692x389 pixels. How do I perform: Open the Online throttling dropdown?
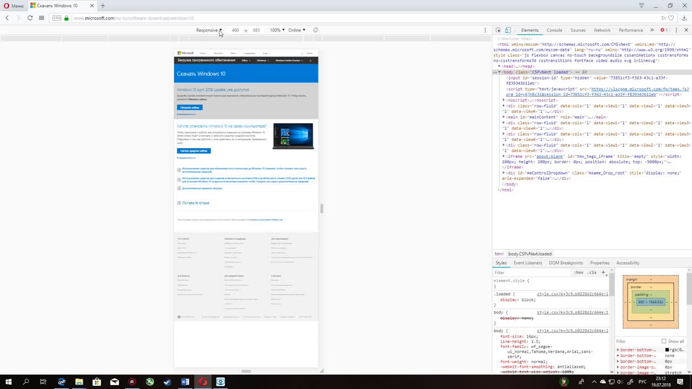click(x=297, y=30)
